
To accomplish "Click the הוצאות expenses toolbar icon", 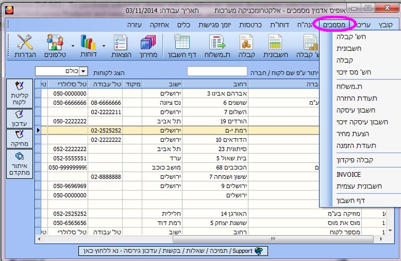I will [121, 46].
